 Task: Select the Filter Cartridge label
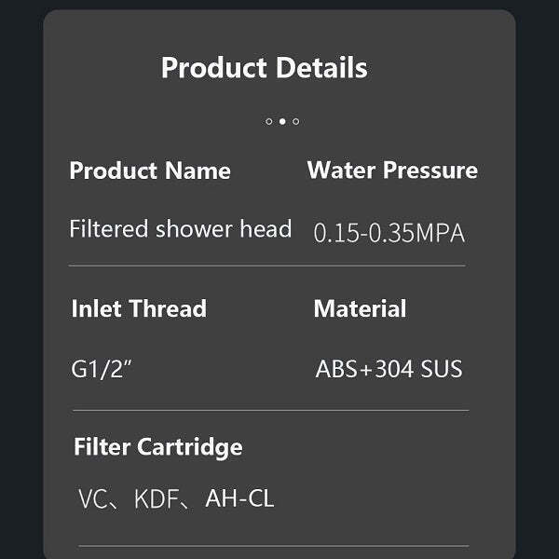pyautogui.click(x=157, y=446)
